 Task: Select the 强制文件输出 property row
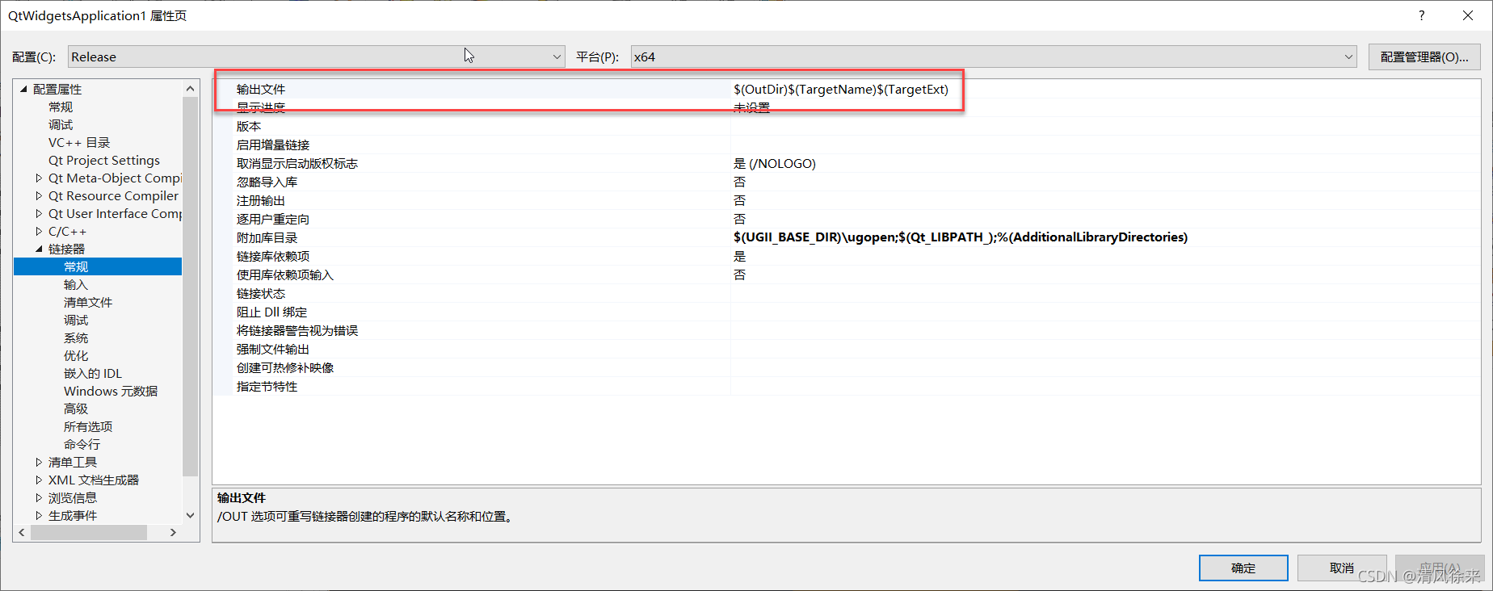(847, 349)
